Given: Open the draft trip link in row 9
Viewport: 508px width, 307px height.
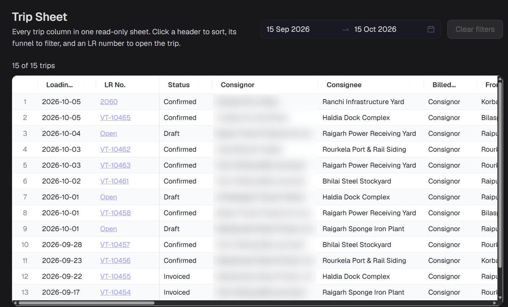Looking at the screenshot, I should point(108,229).
